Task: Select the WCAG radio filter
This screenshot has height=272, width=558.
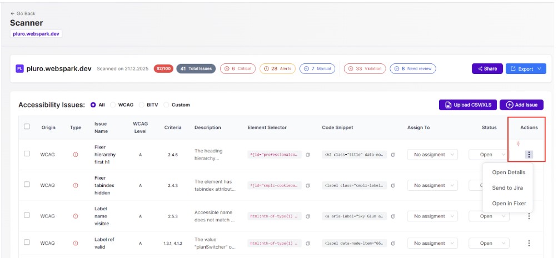Action: pyautogui.click(x=113, y=105)
